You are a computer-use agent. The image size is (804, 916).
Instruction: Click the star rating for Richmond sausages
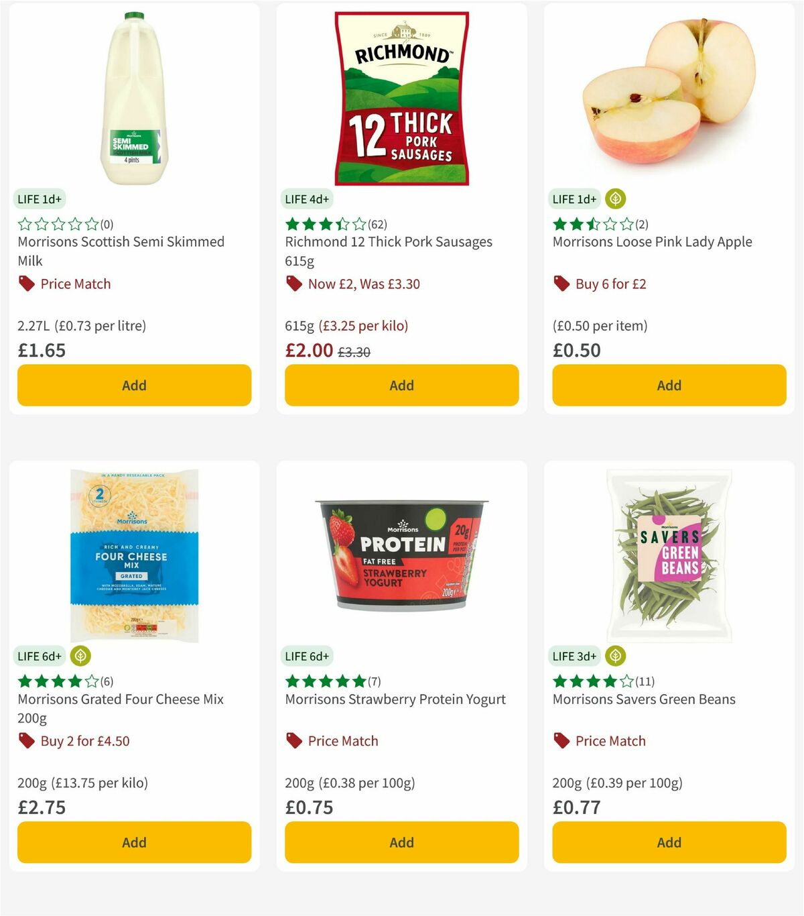(324, 223)
